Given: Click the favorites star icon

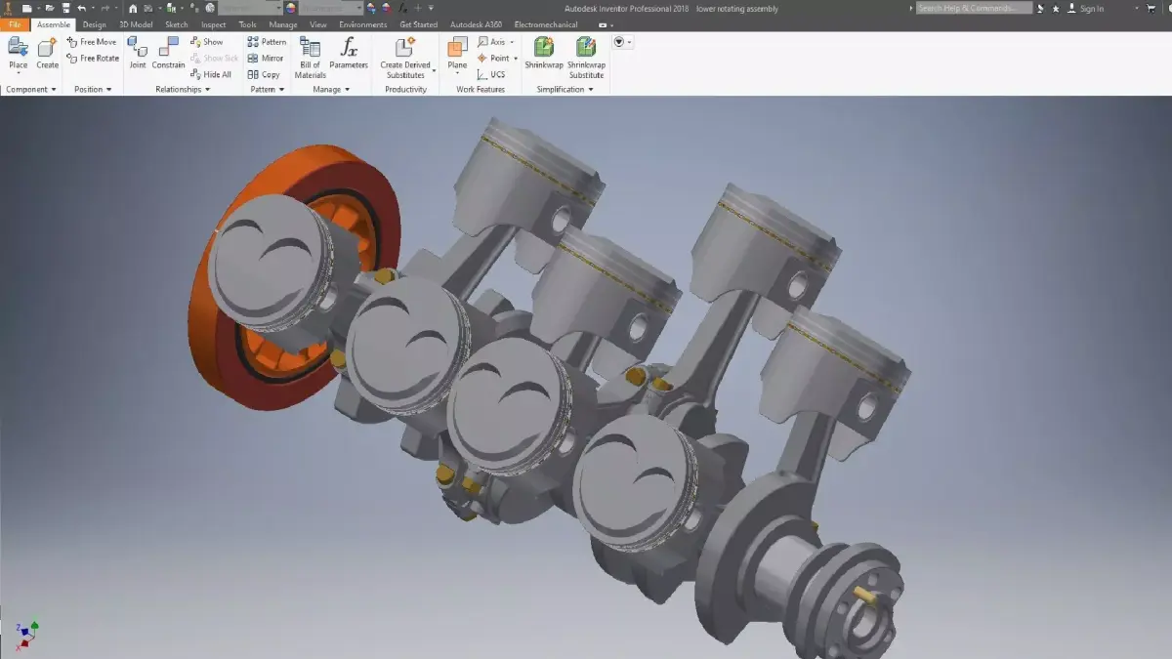Looking at the screenshot, I should pos(1055,8).
